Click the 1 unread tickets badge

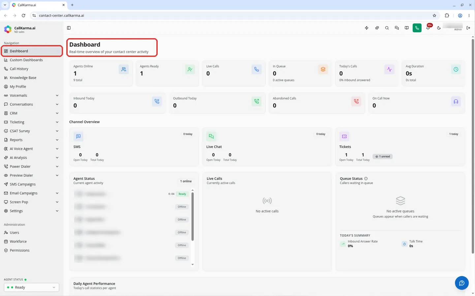point(383,157)
